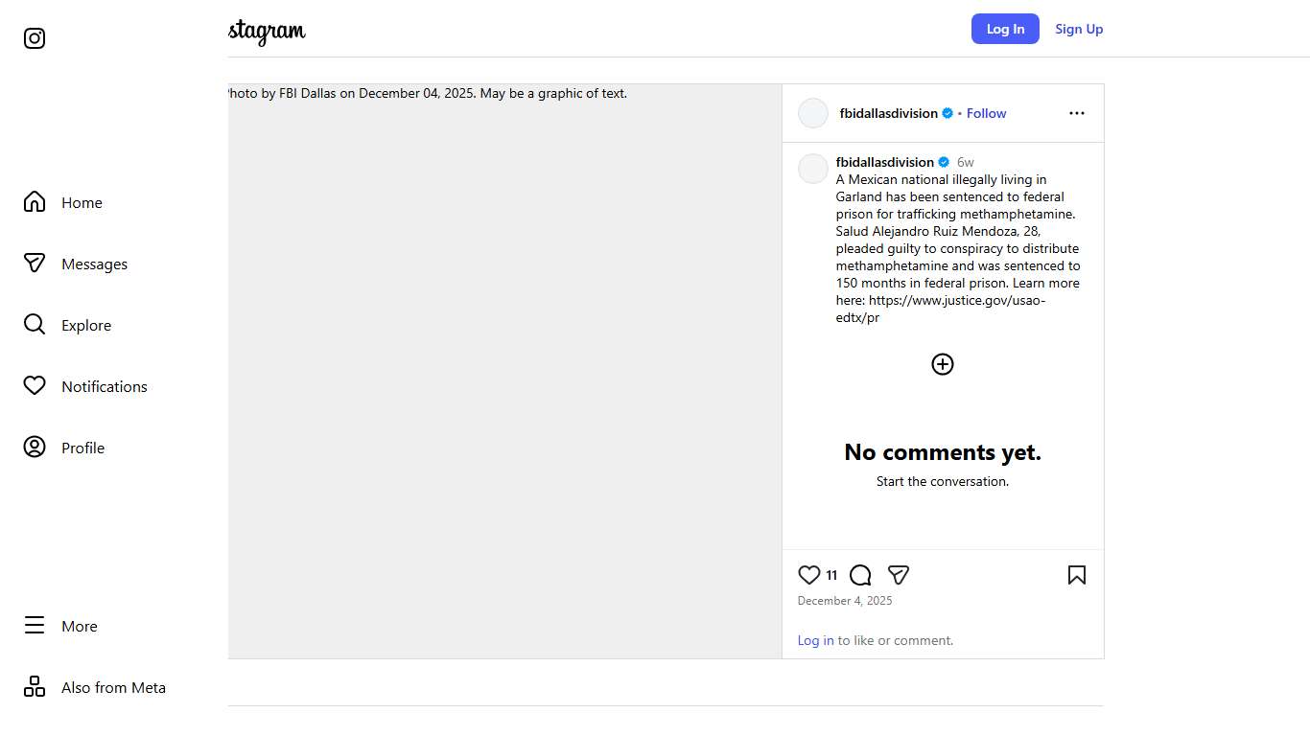
Task: Follow the fbidallasdivision account
Action: coord(986,113)
